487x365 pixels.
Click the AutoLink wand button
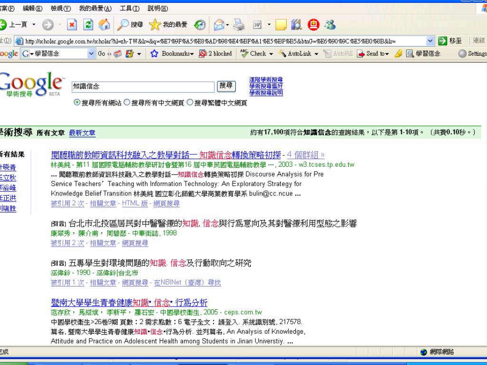pos(294,54)
